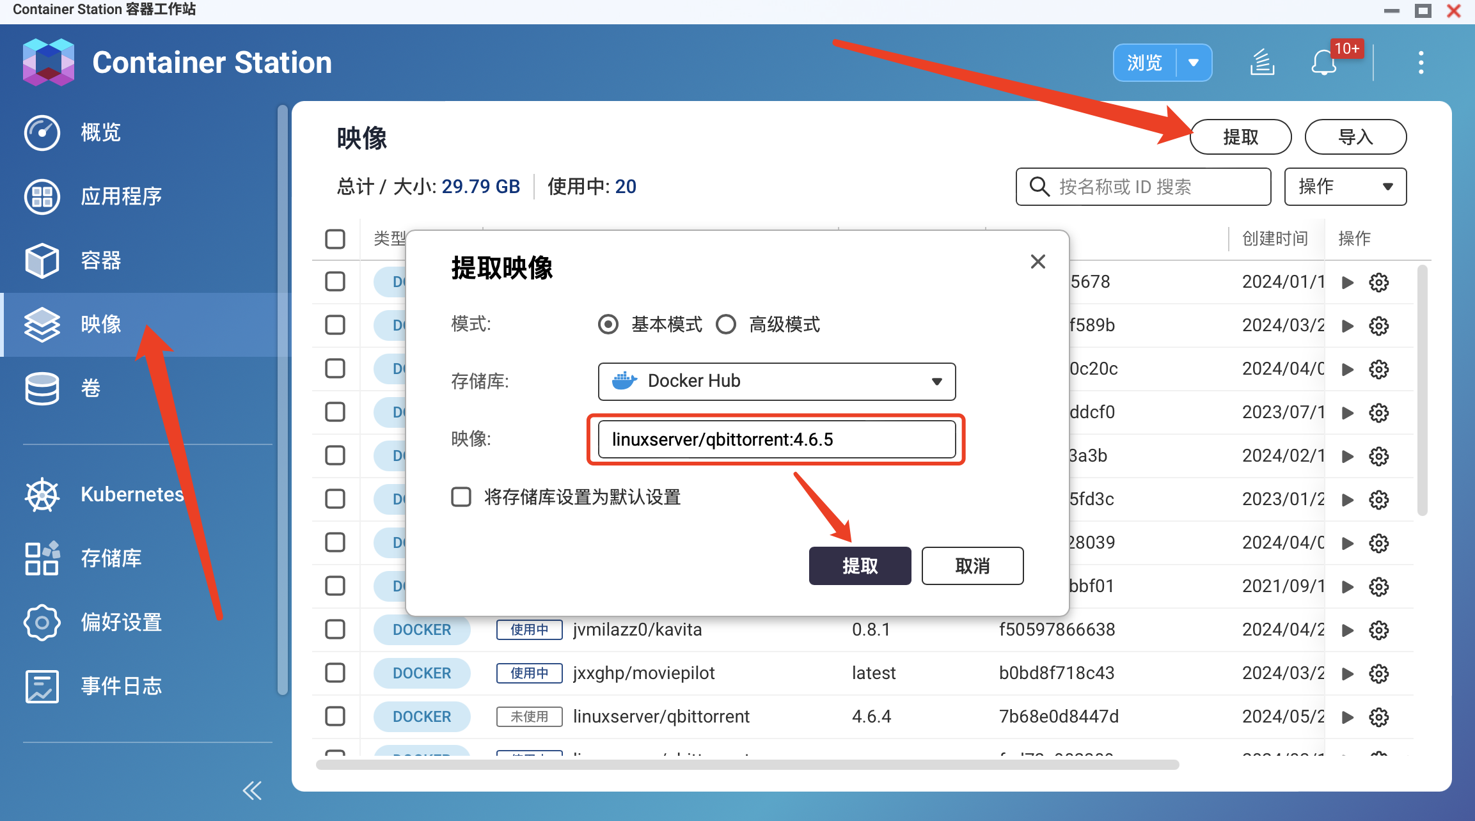
Task: Check the row 5678 checkbox
Action: coord(335,281)
